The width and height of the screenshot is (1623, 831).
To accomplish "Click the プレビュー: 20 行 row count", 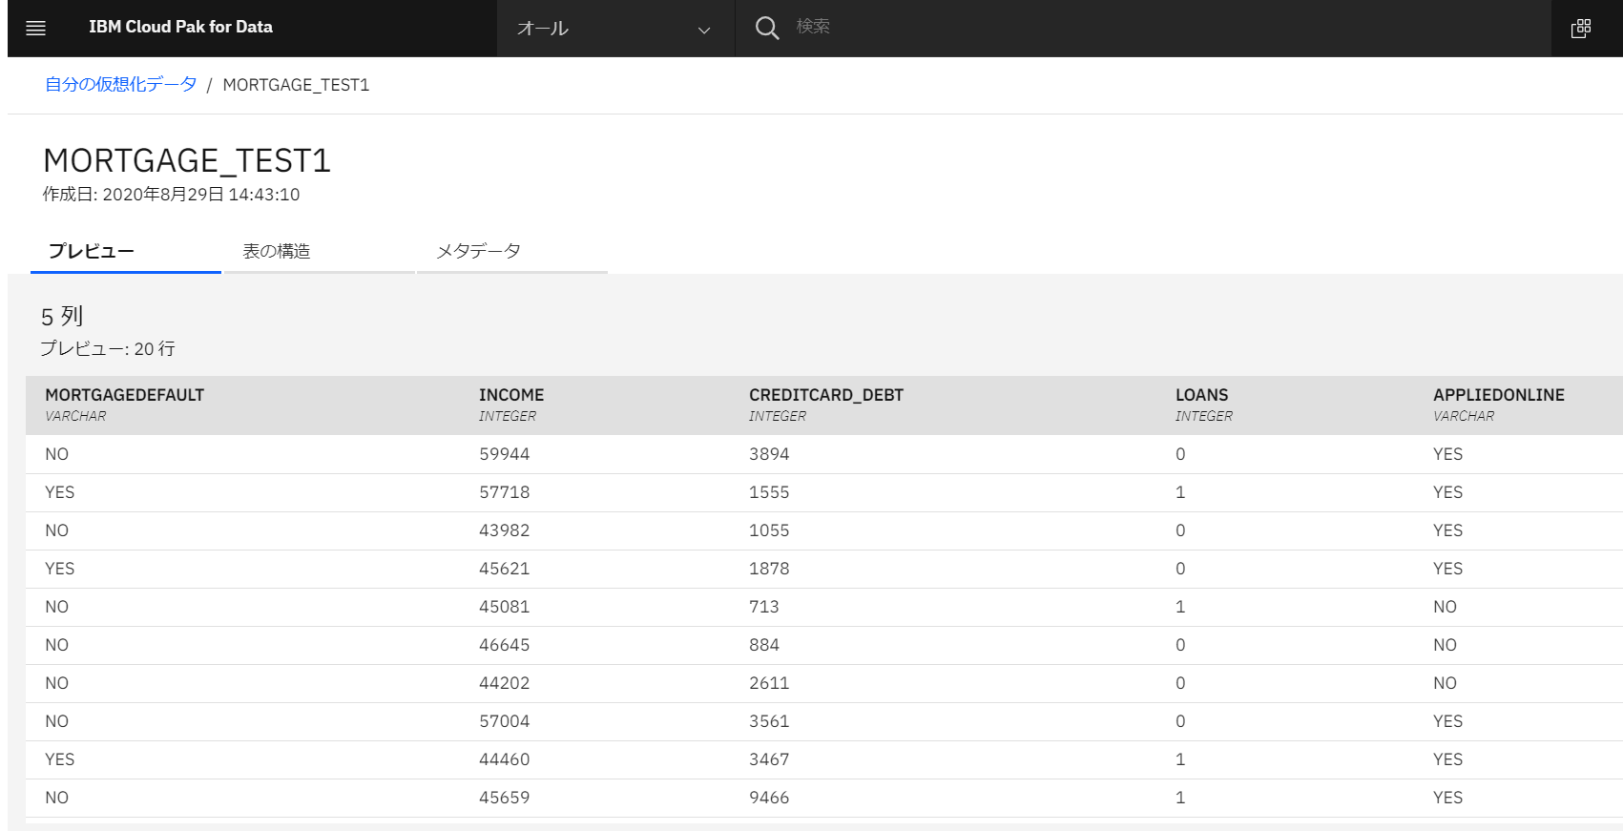I will [x=108, y=349].
